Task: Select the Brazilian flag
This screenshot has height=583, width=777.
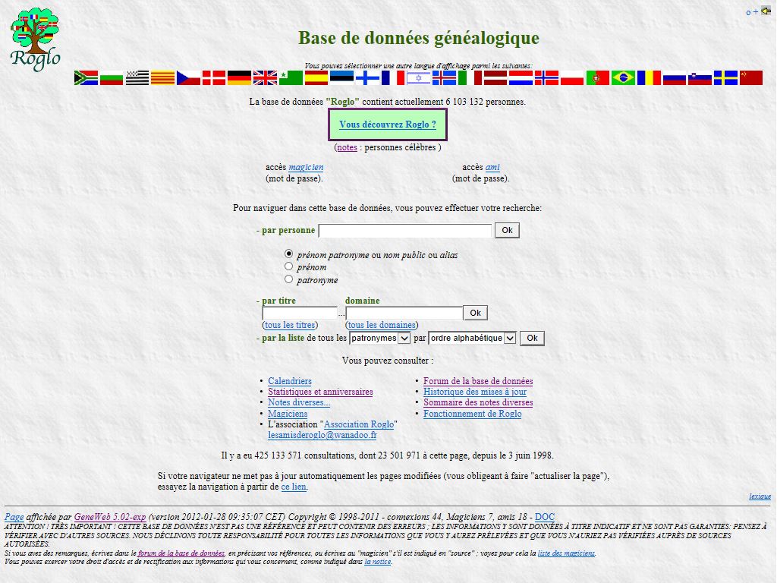Action: tap(624, 78)
